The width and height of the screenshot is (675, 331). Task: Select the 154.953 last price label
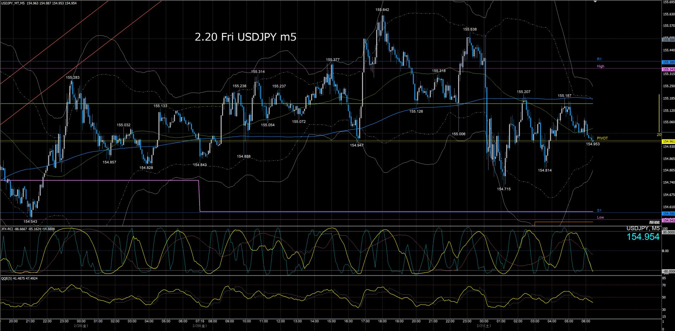pyautogui.click(x=593, y=144)
